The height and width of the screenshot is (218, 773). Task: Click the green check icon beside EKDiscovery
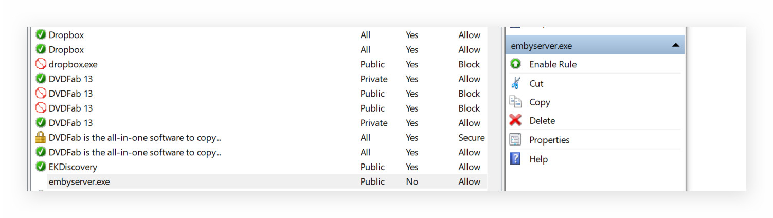coord(41,167)
